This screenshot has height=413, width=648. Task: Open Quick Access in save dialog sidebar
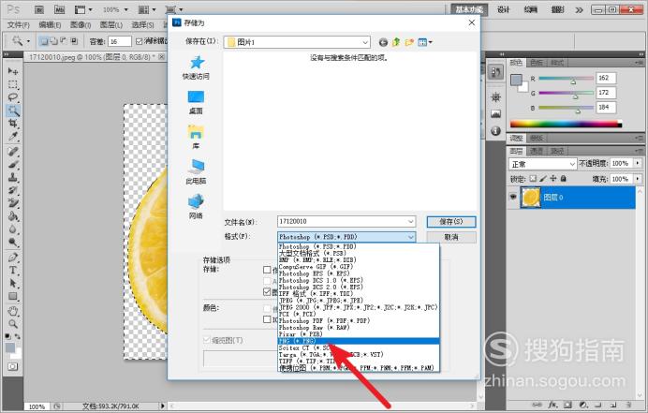click(196, 67)
